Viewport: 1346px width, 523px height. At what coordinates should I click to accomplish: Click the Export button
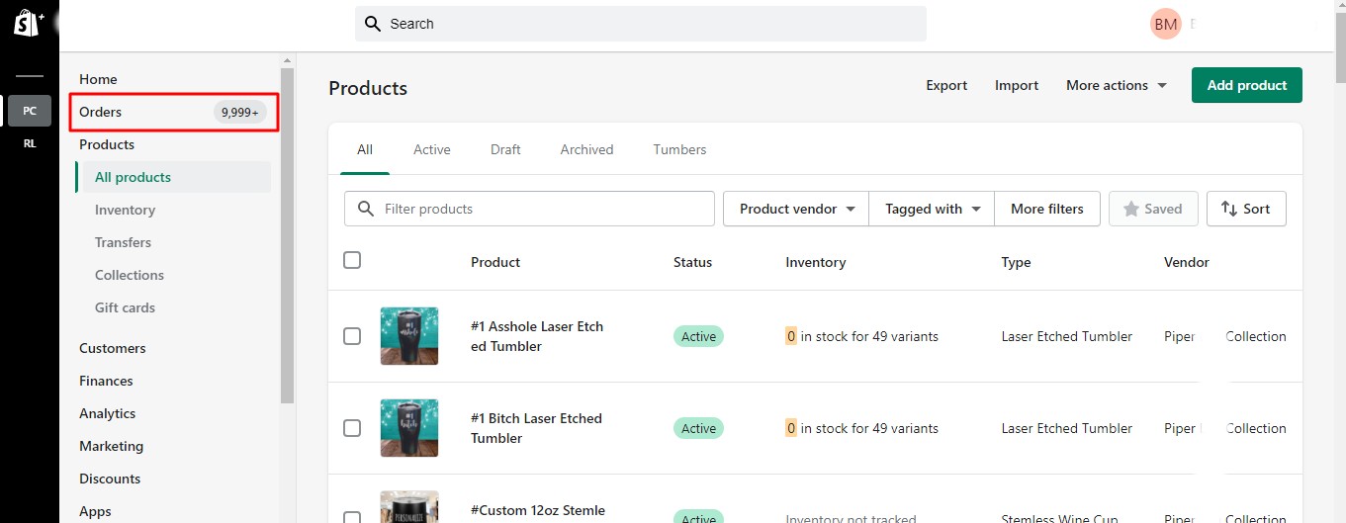(x=946, y=85)
